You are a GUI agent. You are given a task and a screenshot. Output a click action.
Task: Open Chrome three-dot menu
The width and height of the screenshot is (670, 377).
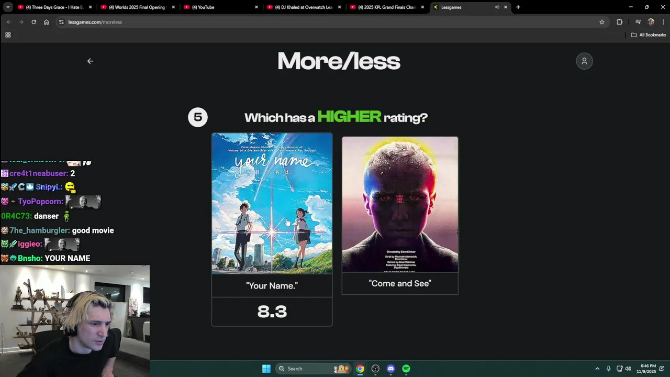tap(663, 22)
